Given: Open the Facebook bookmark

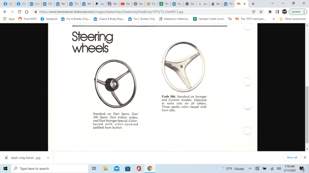Looking at the screenshot, I should 49,18.
